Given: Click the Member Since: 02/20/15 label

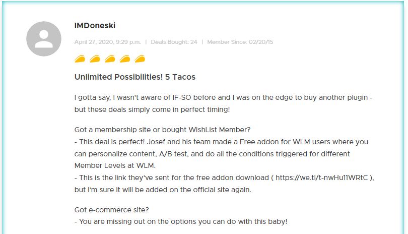Looking at the screenshot, I should [x=240, y=42].
